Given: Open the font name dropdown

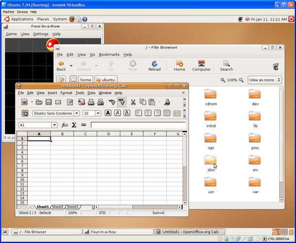Looking at the screenshot, I should pos(76,113).
